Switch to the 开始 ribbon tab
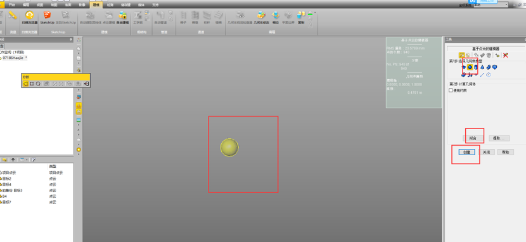Viewport: 526px width, 242px height. pos(12,5)
